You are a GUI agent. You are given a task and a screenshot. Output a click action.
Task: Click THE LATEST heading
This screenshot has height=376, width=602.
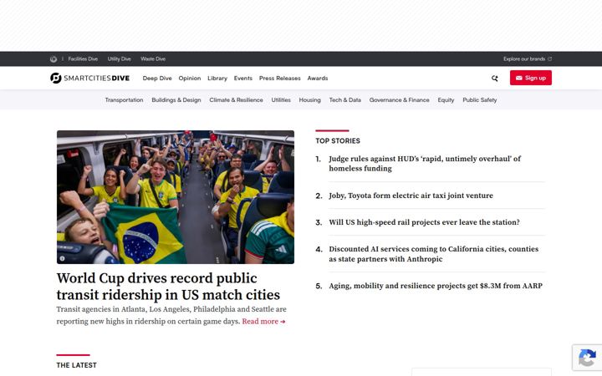tap(76, 365)
